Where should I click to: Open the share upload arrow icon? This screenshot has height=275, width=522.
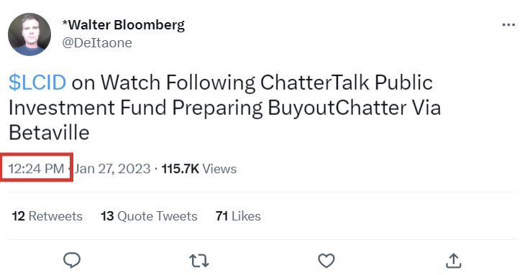(454, 261)
